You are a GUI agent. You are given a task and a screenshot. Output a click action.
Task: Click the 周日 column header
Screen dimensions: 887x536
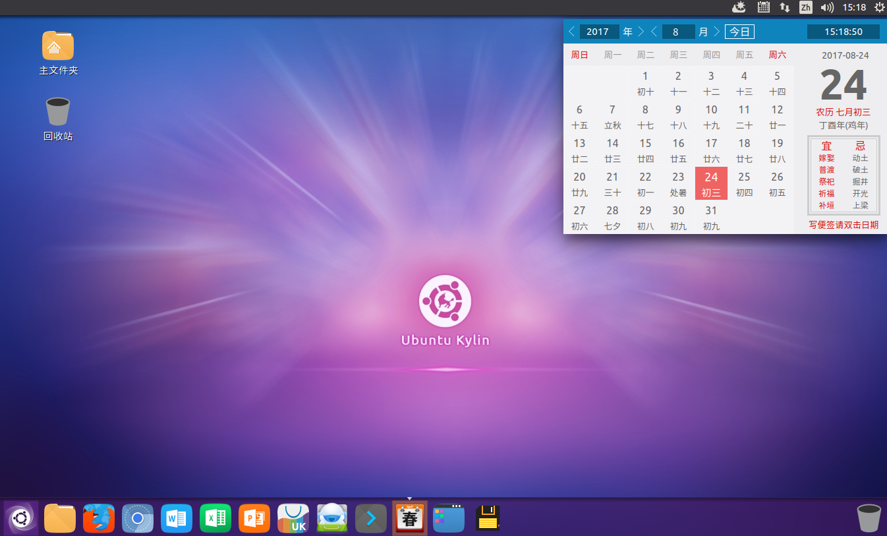pyautogui.click(x=579, y=55)
